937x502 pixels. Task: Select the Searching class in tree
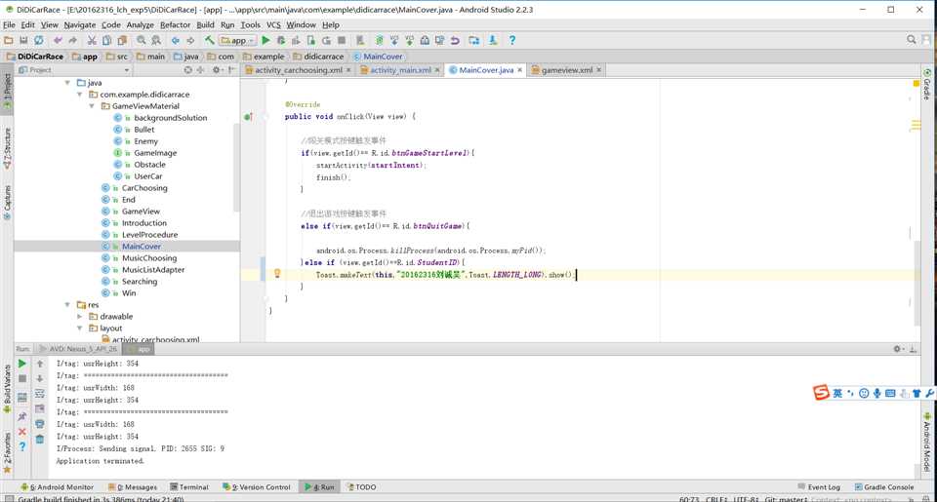[x=140, y=282]
